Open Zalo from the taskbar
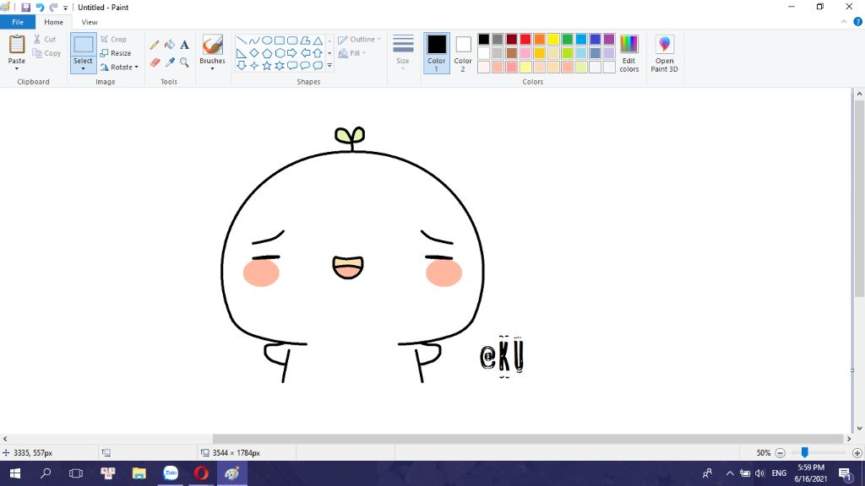This screenshot has height=486, width=865. (171, 473)
